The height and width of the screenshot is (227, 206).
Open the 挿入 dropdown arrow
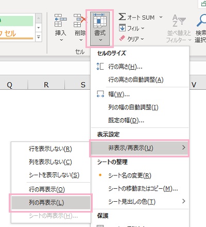(x=61, y=40)
